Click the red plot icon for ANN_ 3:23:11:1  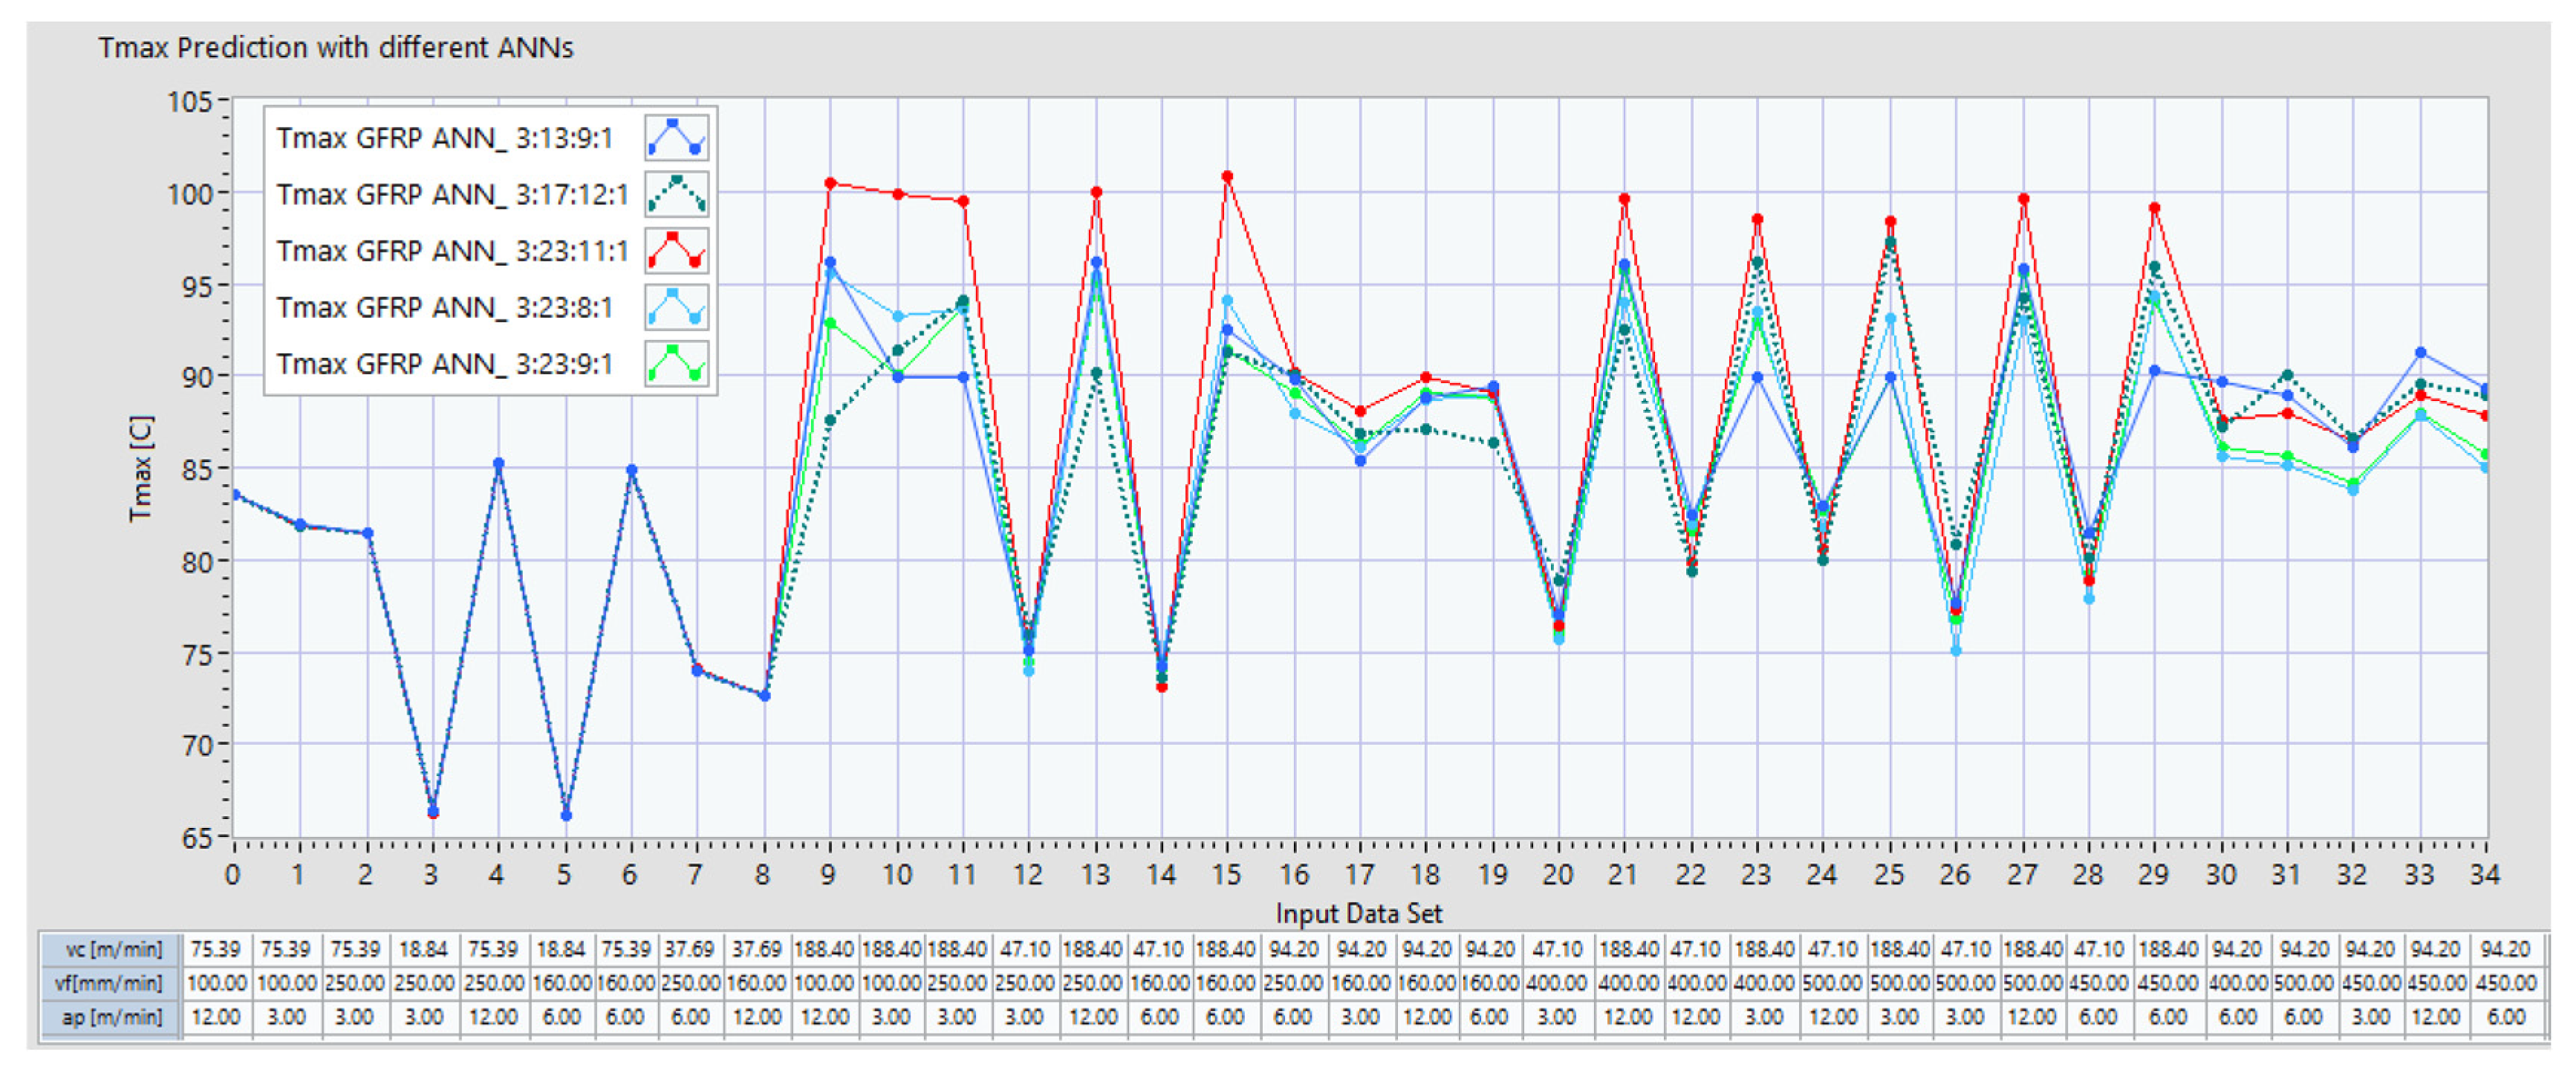[676, 250]
